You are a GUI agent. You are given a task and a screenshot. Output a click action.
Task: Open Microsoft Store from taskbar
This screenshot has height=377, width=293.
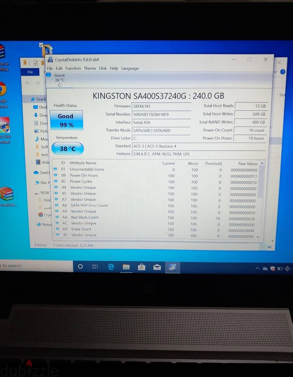pyautogui.click(x=142, y=267)
